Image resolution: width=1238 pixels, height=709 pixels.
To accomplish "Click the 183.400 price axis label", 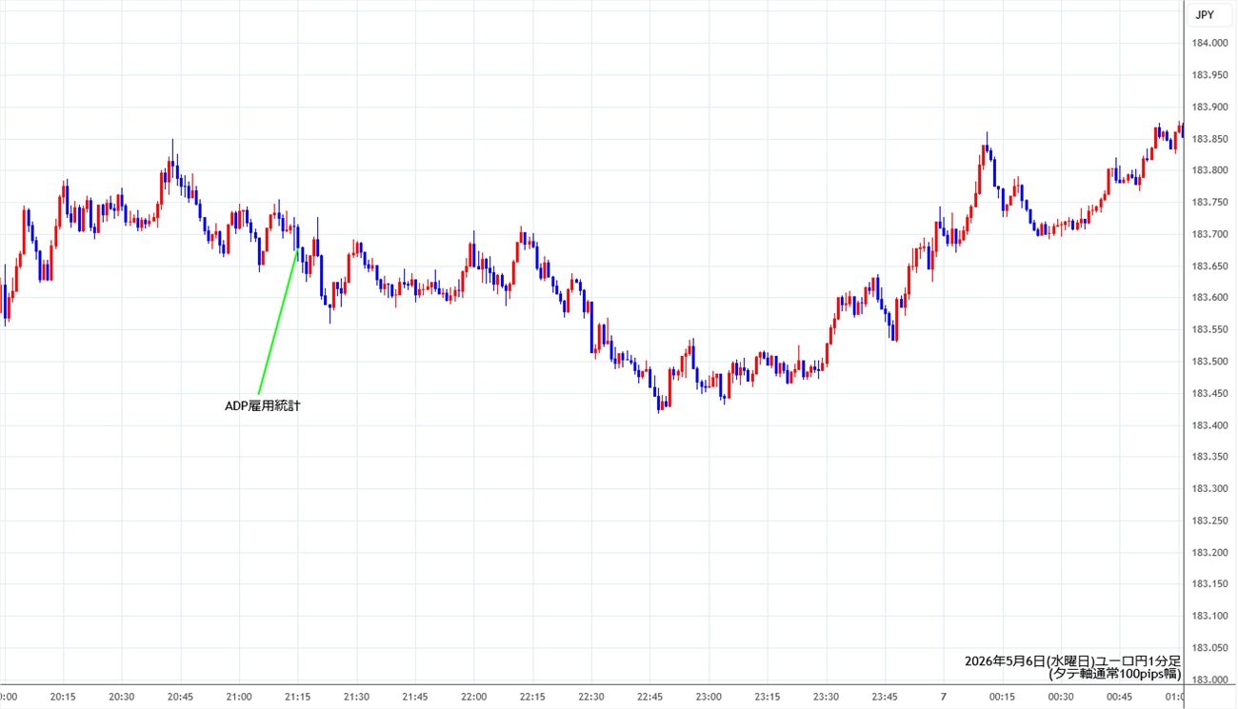I will click(1209, 425).
